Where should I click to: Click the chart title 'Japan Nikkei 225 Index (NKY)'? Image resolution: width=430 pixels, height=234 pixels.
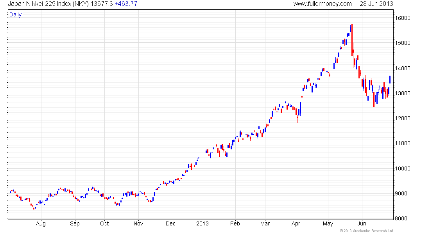pos(48,4)
